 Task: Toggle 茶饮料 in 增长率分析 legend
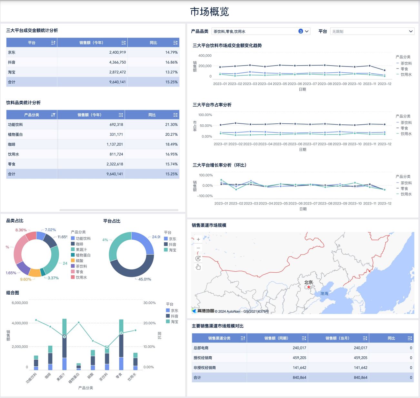pos(404,183)
